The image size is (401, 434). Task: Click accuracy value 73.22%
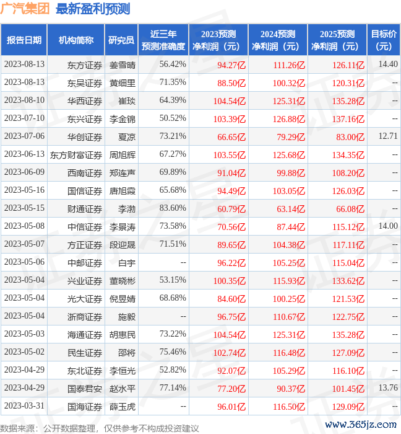click(173, 334)
